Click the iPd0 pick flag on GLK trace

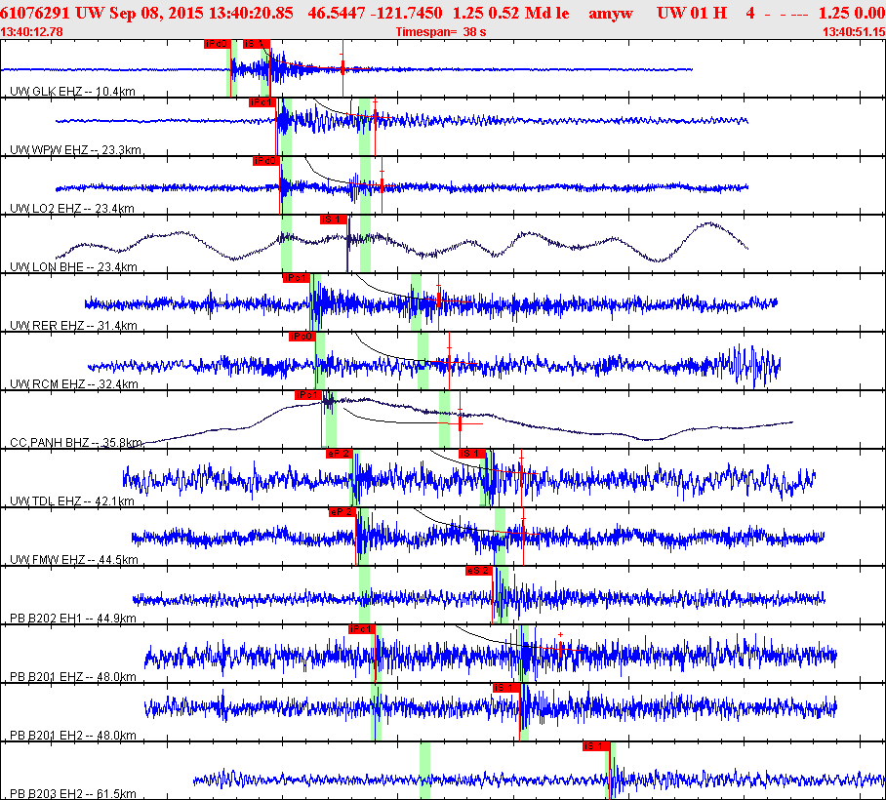(x=217, y=44)
